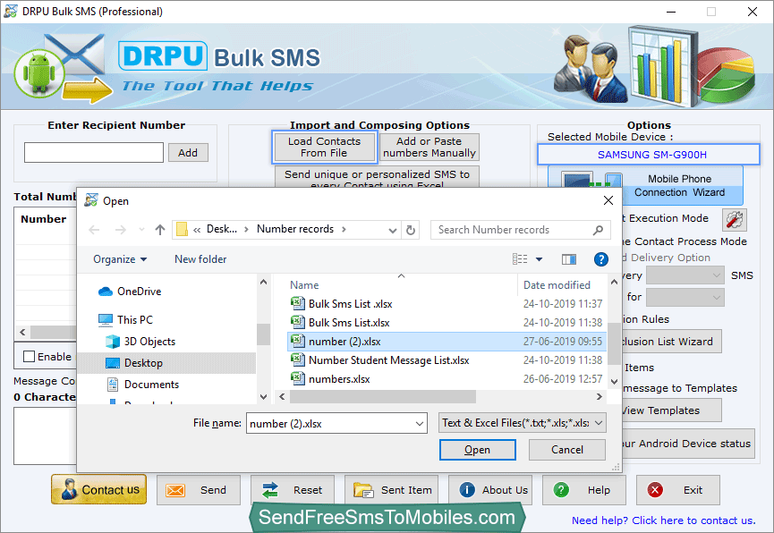Open the 3D Objects folder

pos(141,342)
